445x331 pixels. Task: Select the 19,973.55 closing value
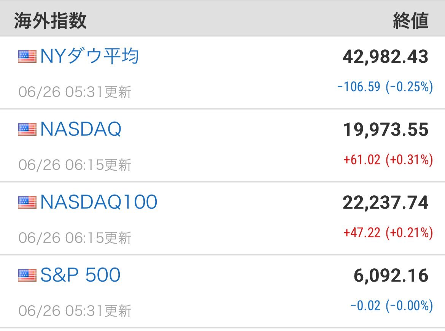coord(386,130)
